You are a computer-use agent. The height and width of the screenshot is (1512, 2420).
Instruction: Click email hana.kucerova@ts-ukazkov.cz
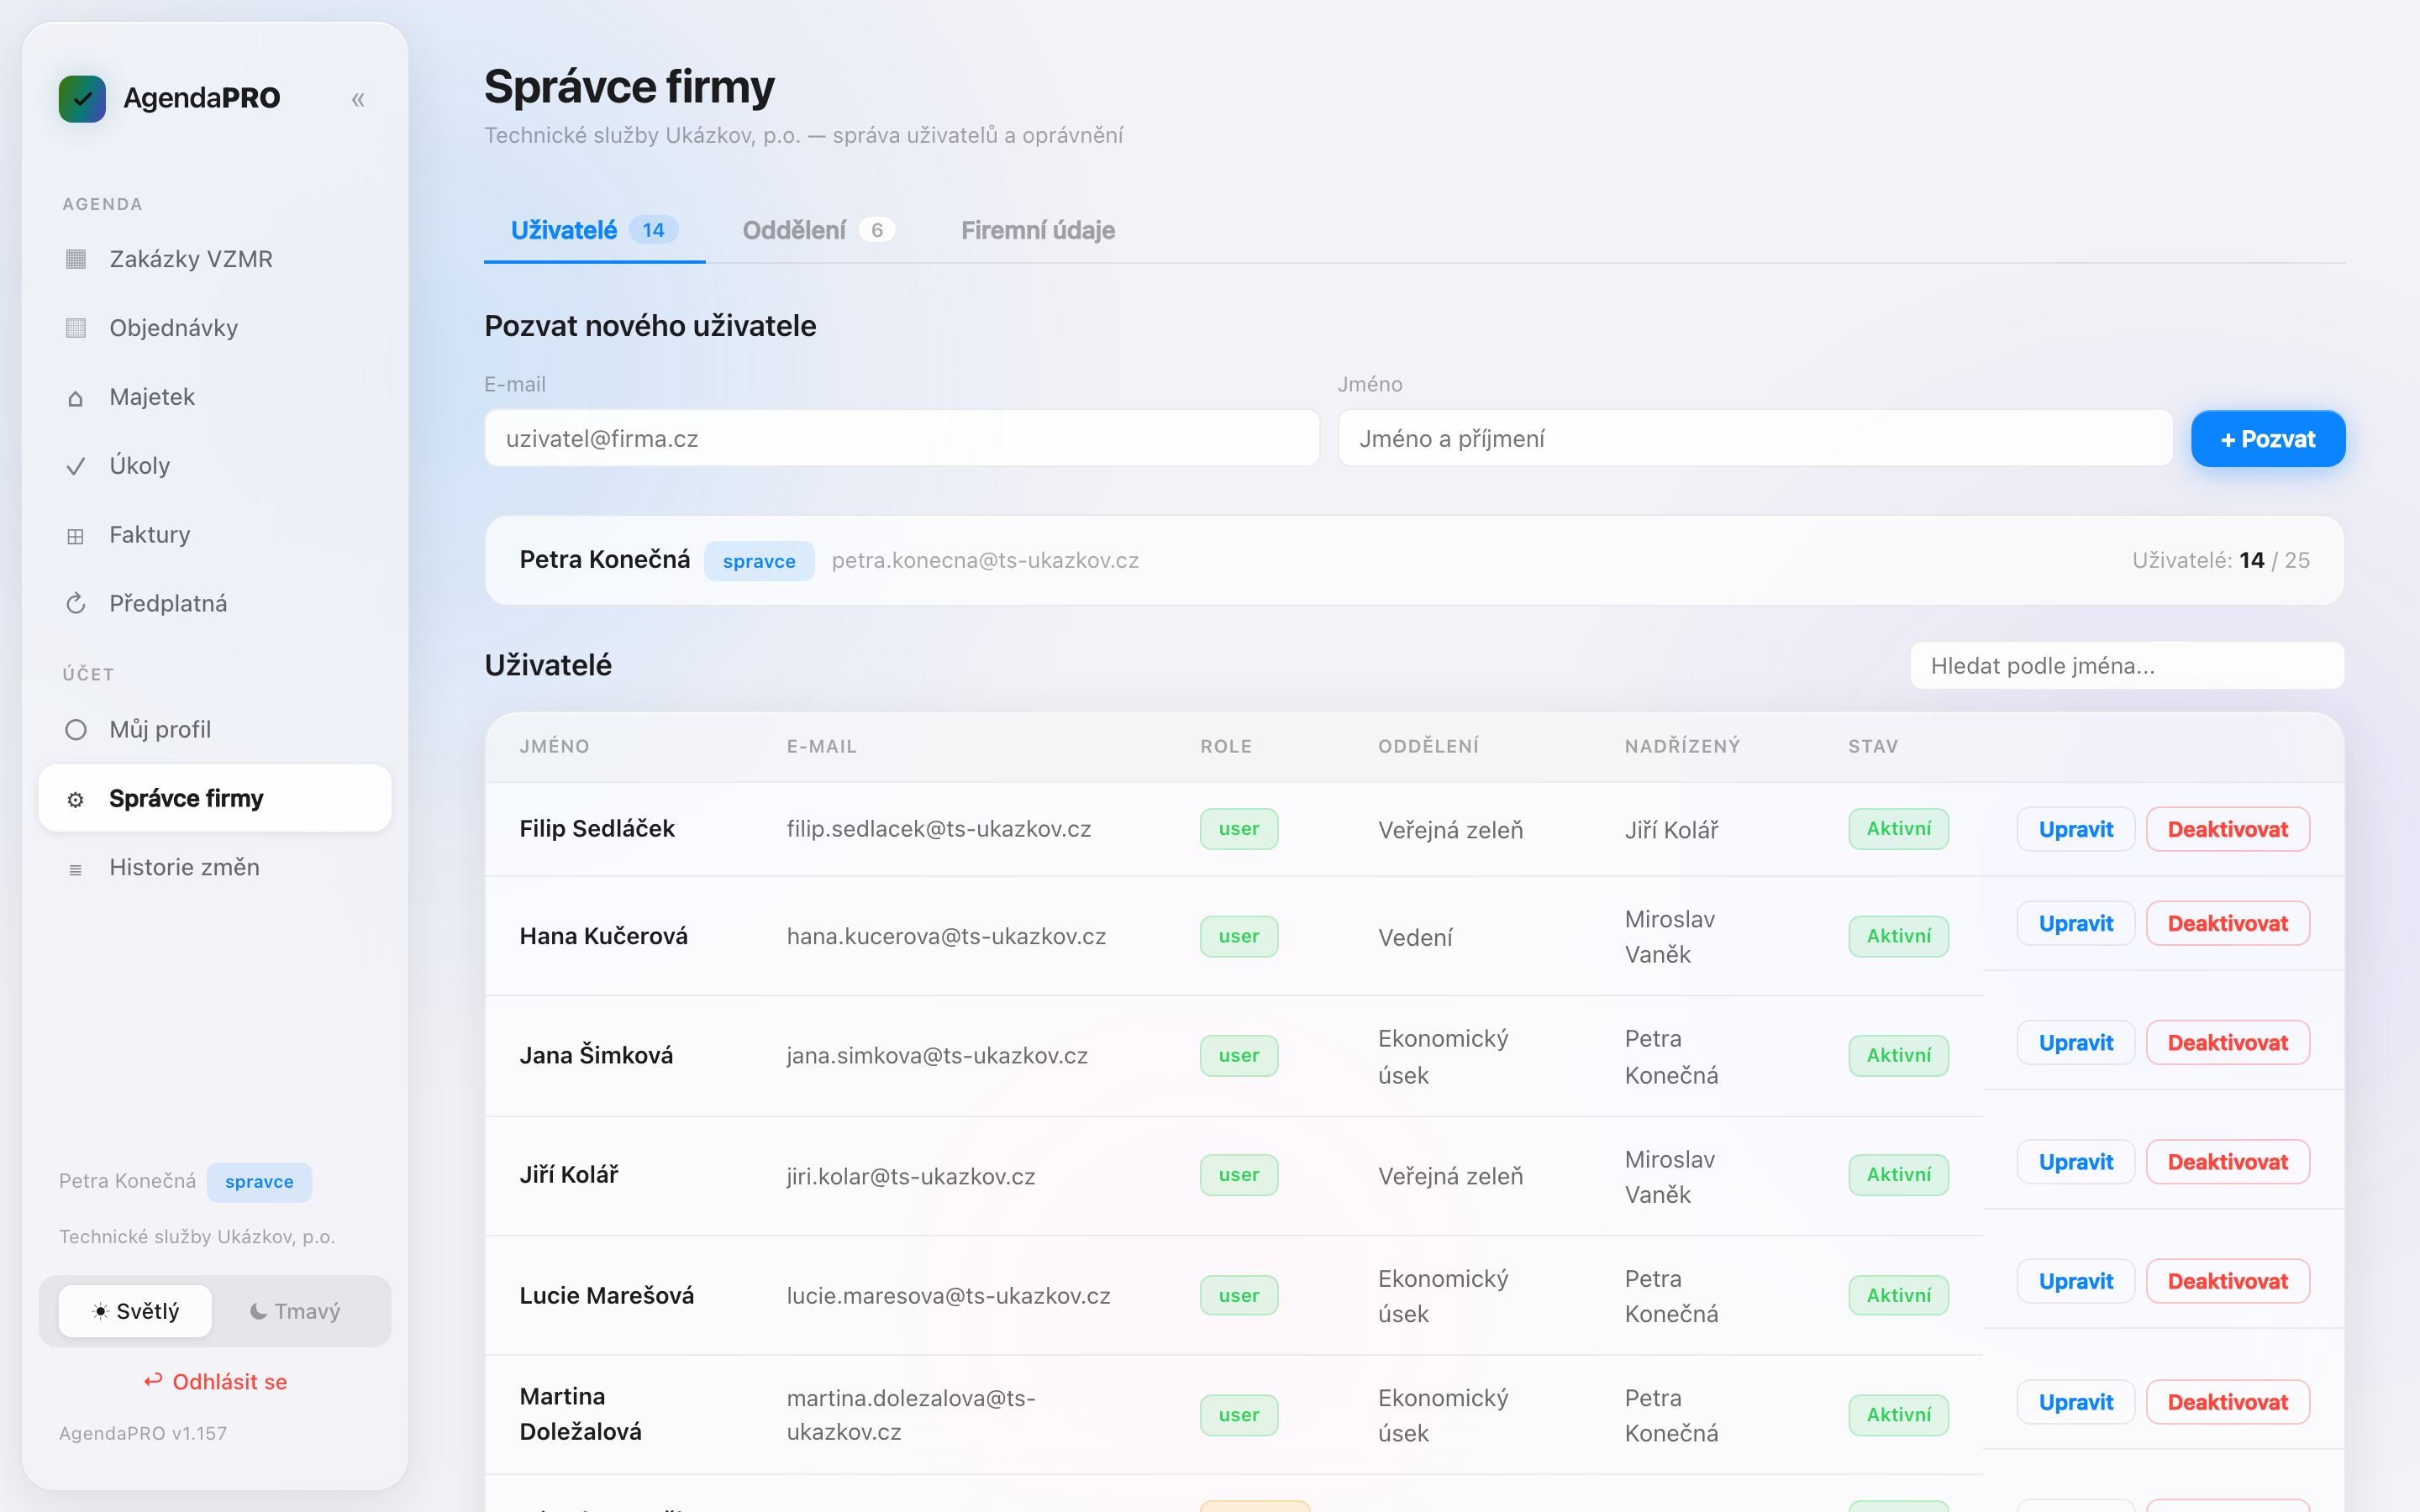946,936
